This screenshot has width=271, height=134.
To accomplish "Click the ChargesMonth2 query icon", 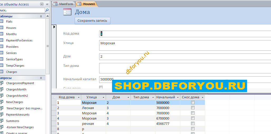I will [x=2, y=96].
